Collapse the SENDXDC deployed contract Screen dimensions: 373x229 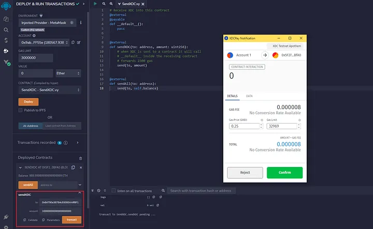coord(20,167)
